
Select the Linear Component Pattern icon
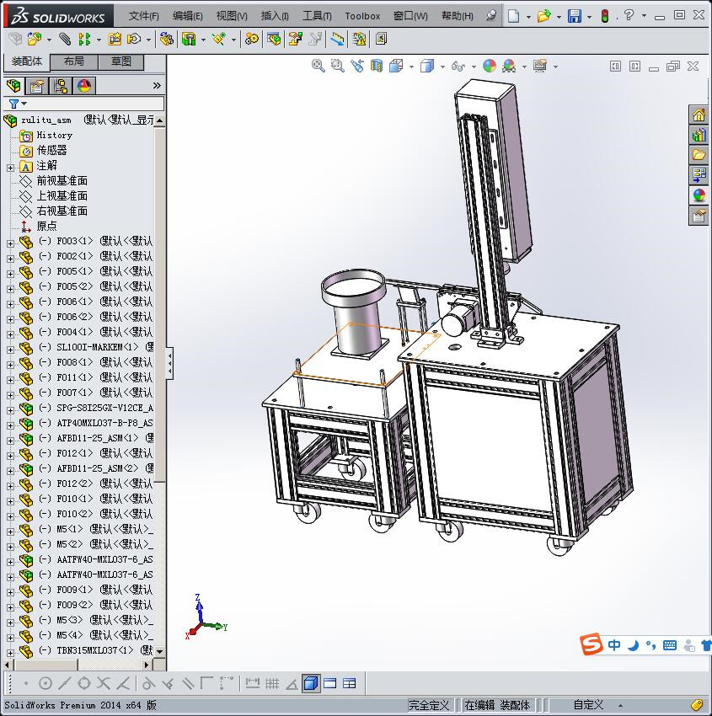click(84, 40)
